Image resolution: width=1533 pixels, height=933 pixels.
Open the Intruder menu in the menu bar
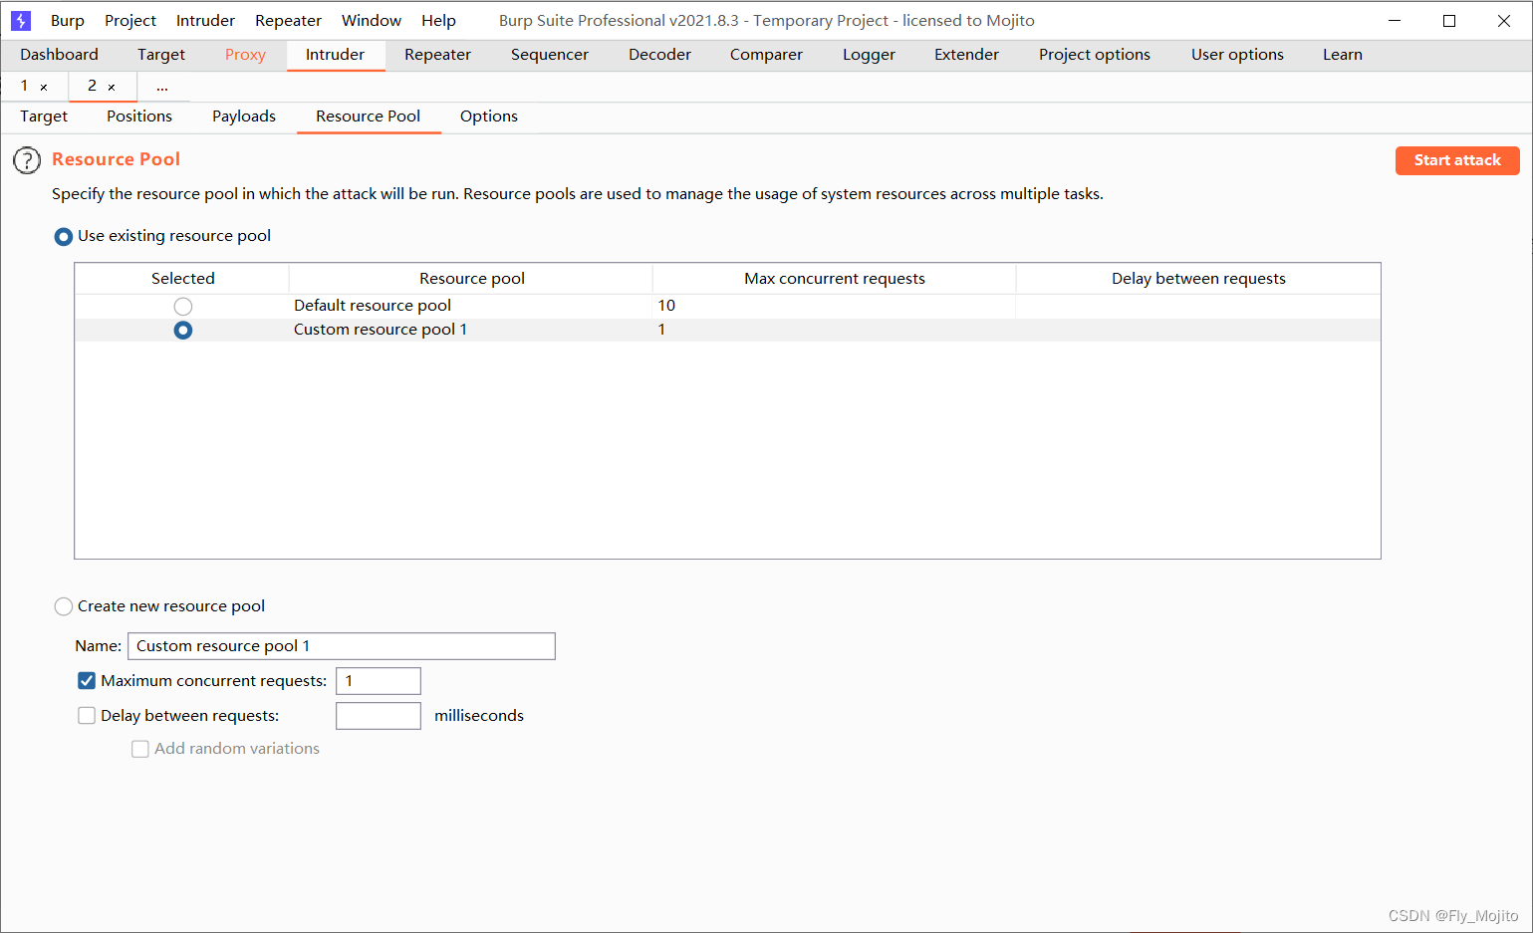pos(205,21)
